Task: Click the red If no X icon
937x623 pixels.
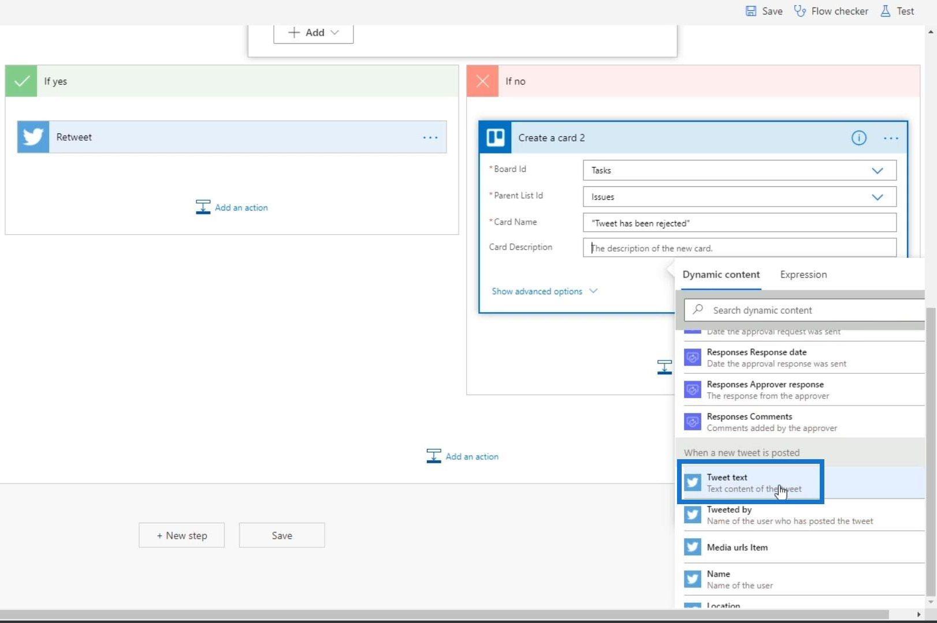Action: click(x=482, y=81)
